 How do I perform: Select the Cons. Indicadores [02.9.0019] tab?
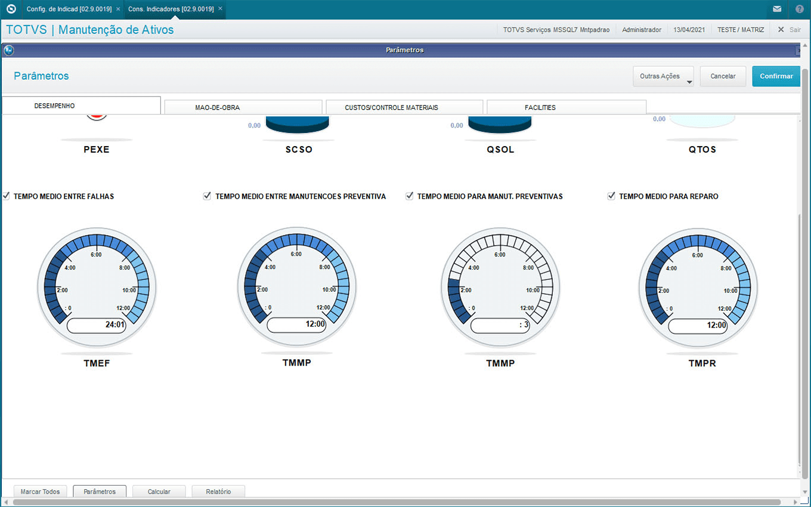tap(171, 9)
